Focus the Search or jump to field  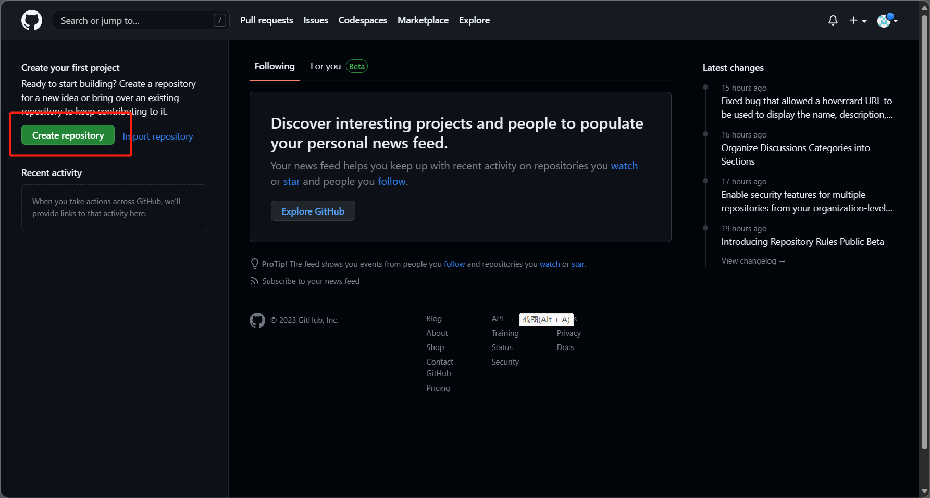click(141, 20)
